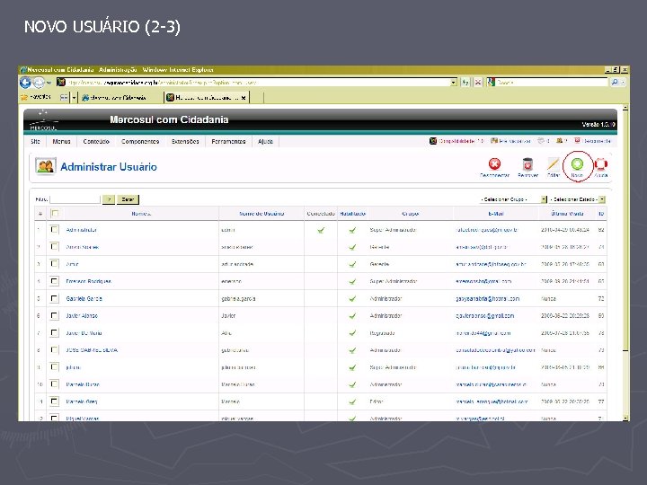Click the quick tabs grid icon

[64, 97]
